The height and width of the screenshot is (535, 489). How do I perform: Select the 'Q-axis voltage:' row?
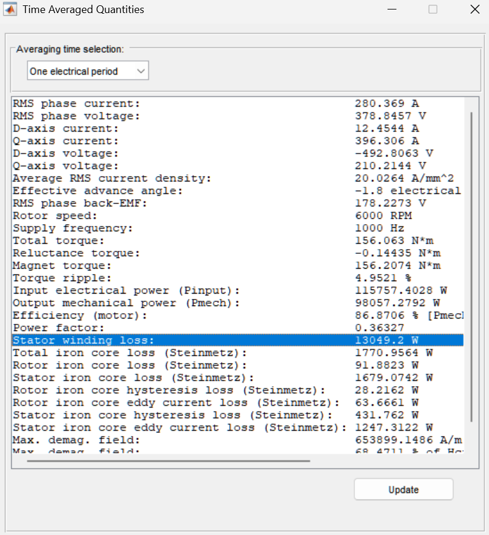237,166
